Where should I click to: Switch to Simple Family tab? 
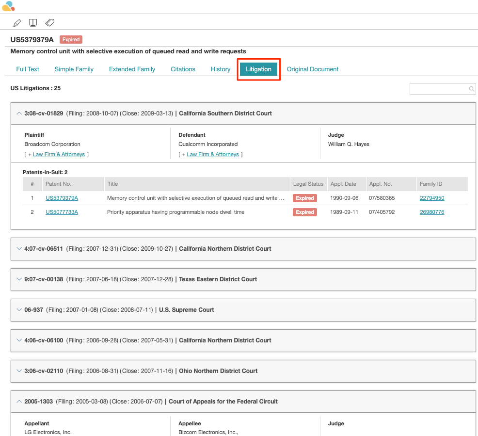pyautogui.click(x=74, y=69)
